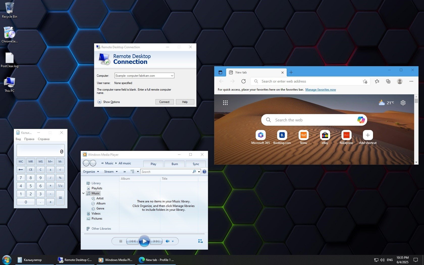
Task: Click the Windows Media Player help icon
Action: (204, 172)
